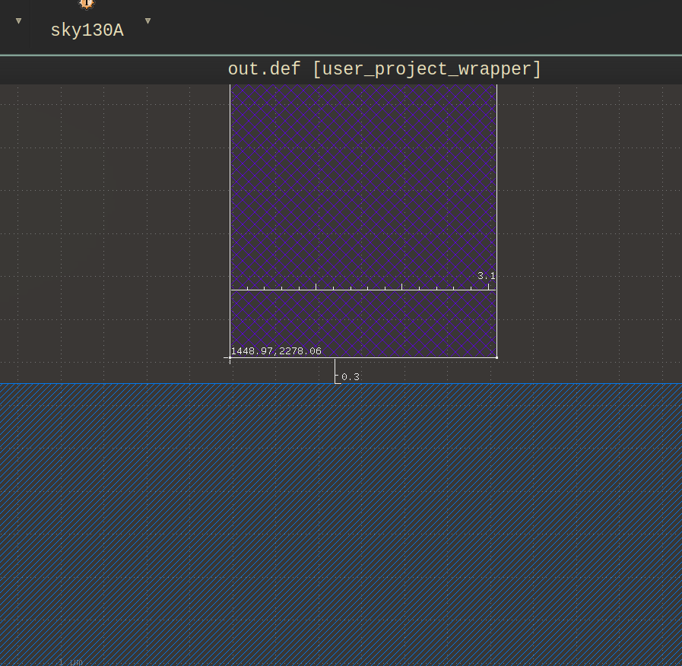The height and width of the screenshot is (666, 682).
Task: Open the sky130A technology selector
Action: coord(87,30)
